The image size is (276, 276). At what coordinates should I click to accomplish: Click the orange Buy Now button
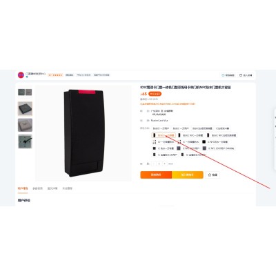(156, 175)
